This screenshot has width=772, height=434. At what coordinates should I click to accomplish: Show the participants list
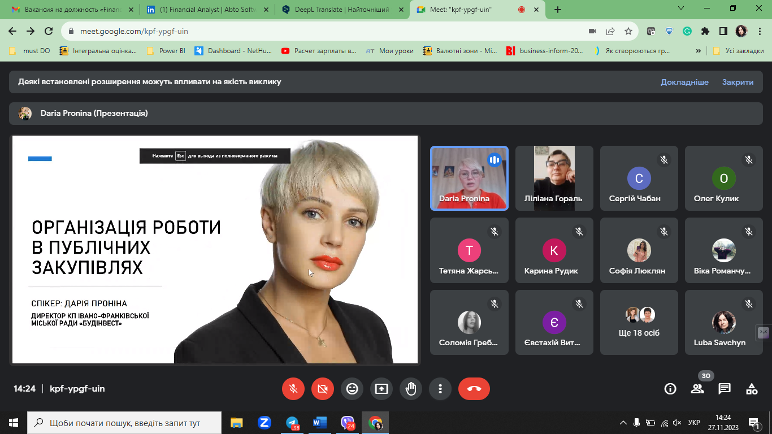click(x=697, y=389)
